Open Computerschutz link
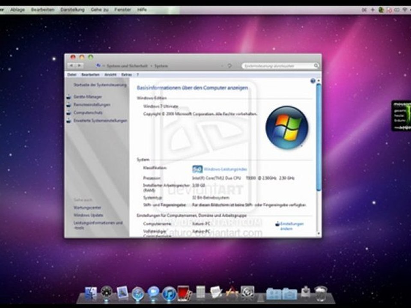 pos(88,113)
